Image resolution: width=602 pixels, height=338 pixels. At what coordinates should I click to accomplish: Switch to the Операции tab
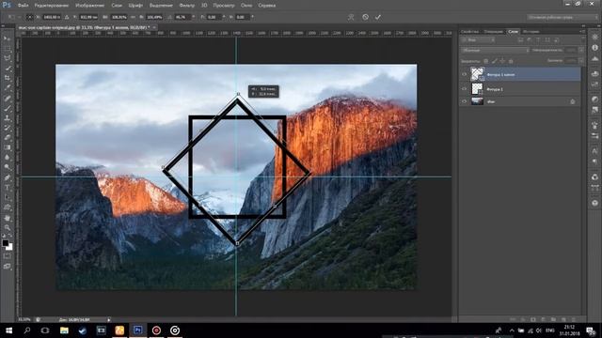pyautogui.click(x=493, y=31)
